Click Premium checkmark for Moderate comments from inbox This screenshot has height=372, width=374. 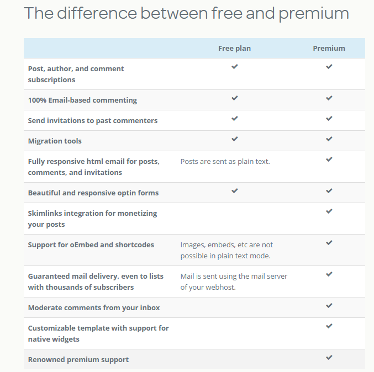329,306
